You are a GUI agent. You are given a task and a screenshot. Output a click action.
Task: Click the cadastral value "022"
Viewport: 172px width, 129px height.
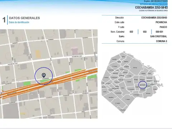click(131, 32)
